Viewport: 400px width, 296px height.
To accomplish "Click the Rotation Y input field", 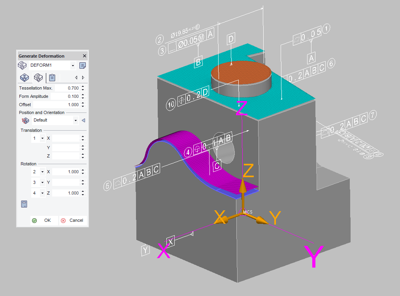I will (x=66, y=182).
